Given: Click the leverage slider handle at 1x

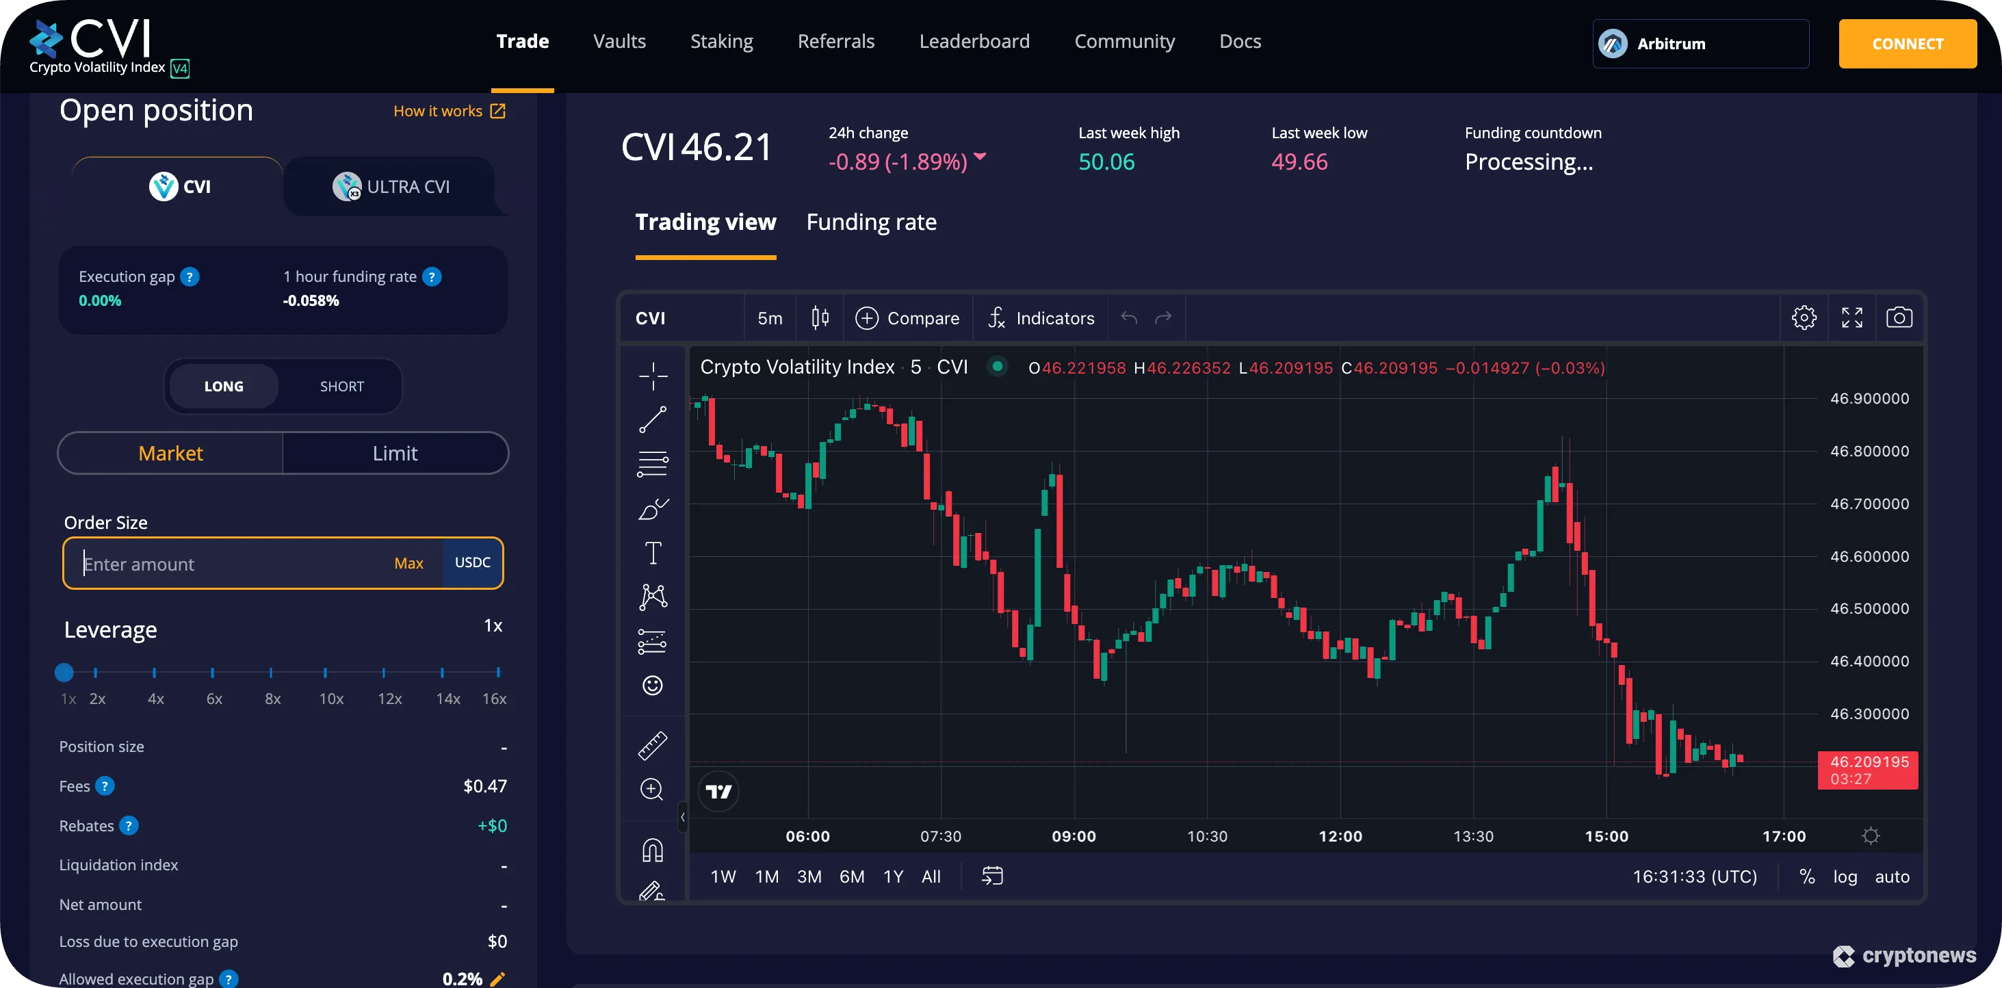Looking at the screenshot, I should (64, 673).
